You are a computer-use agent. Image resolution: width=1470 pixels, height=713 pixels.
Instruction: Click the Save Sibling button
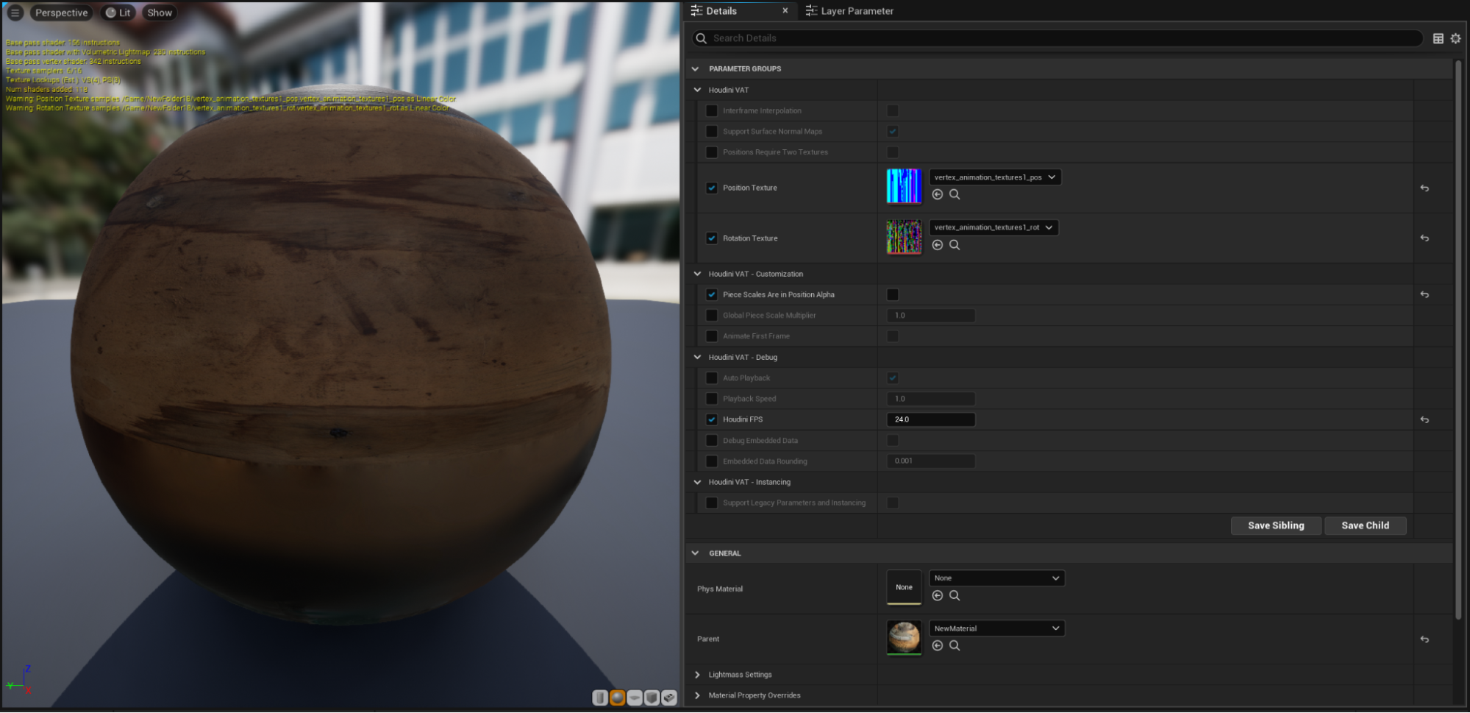click(1276, 525)
